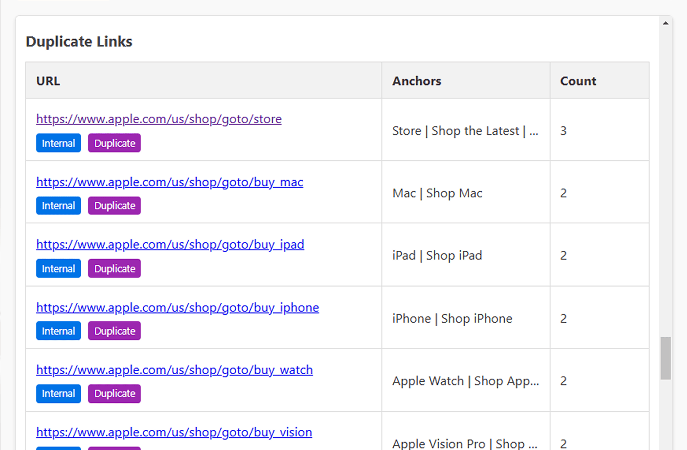
Task: Click the Internal badge on the store row
Action: tap(58, 143)
